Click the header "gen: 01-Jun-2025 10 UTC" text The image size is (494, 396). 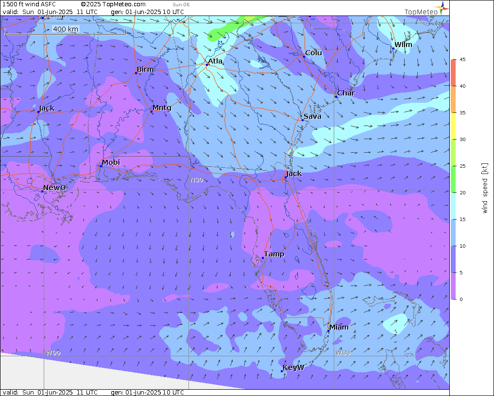pyautogui.click(x=148, y=12)
